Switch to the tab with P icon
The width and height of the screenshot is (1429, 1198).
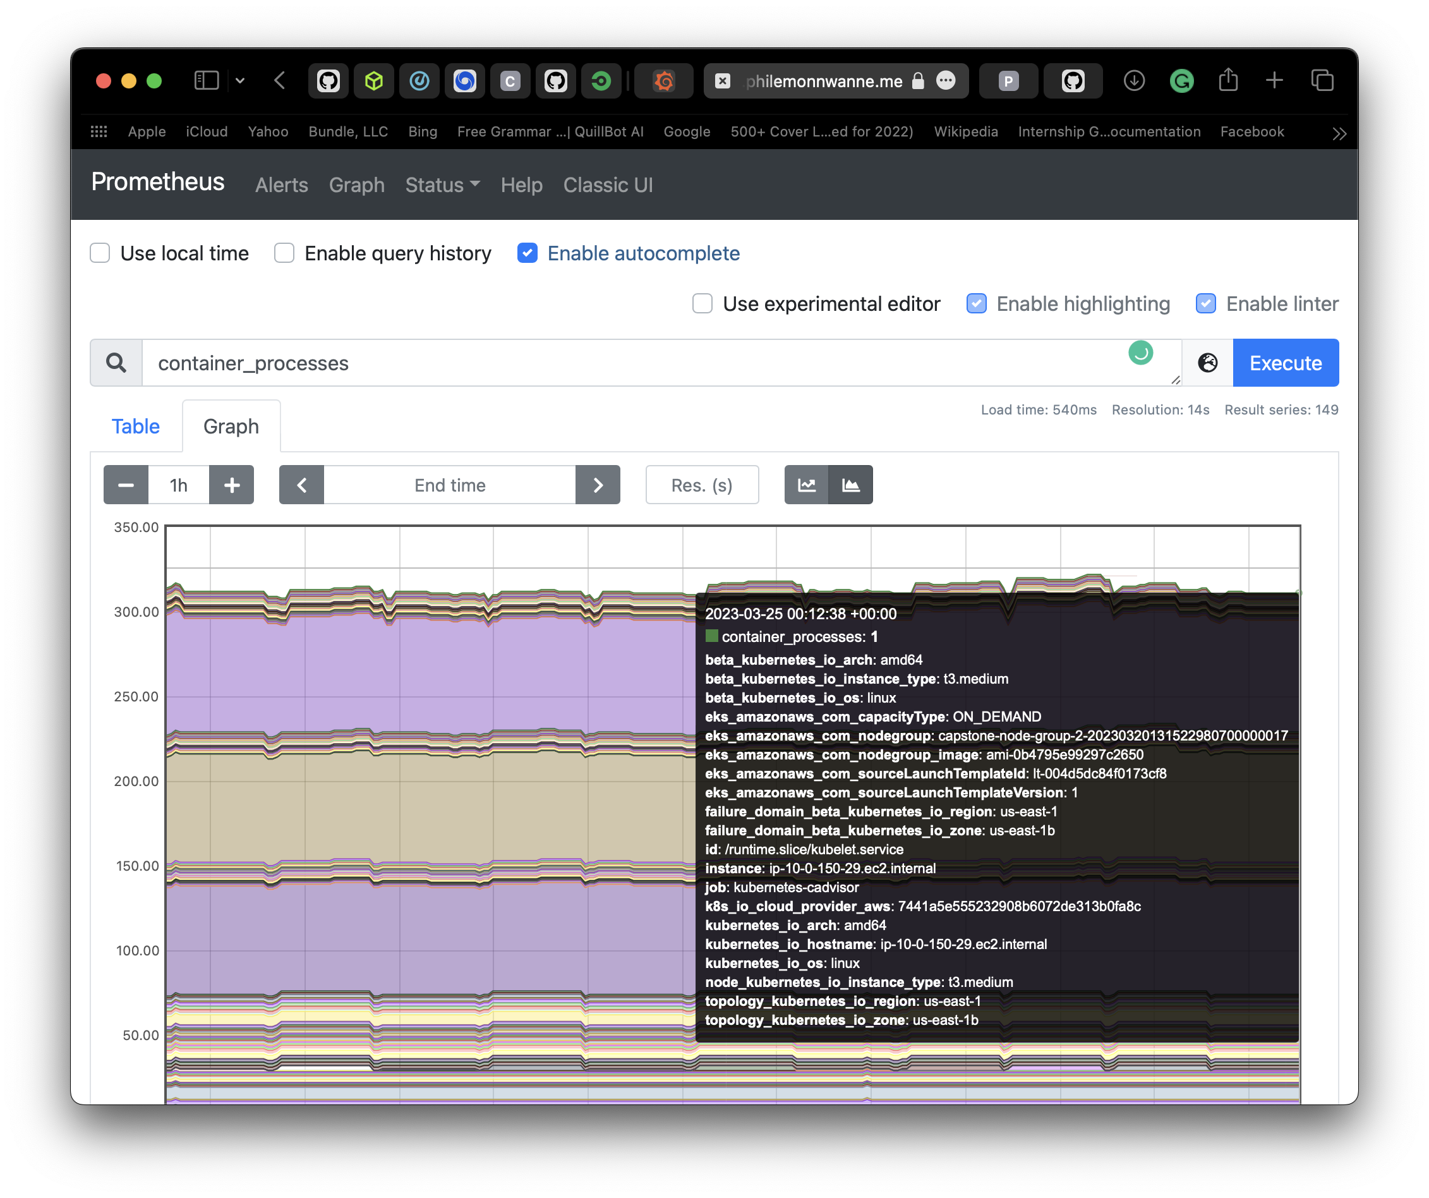point(1008,82)
